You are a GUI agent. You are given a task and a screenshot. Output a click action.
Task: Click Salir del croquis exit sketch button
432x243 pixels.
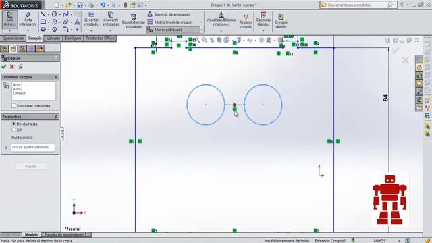(9, 20)
